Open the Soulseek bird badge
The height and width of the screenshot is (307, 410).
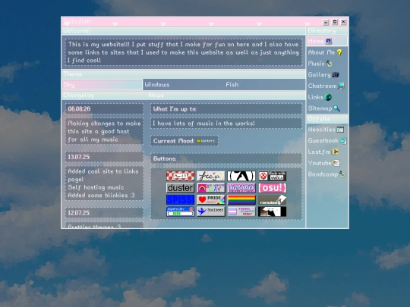211,211
